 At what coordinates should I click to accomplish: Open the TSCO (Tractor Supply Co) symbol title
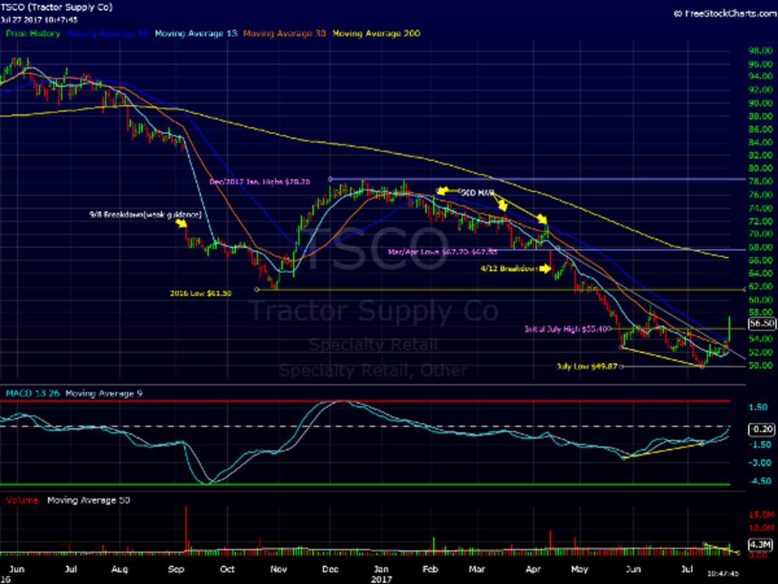click(56, 7)
